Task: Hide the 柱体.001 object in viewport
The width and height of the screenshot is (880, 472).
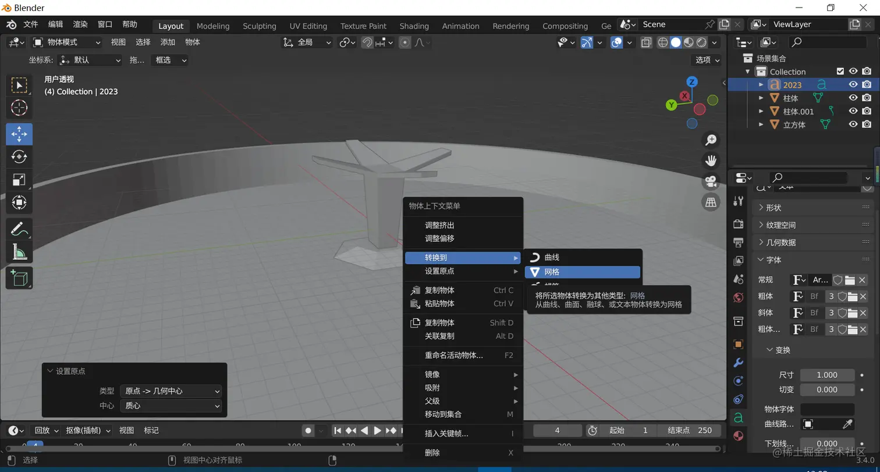Action: tap(853, 112)
